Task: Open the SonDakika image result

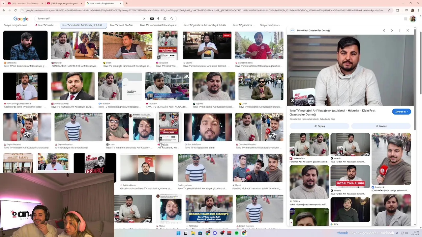Action: (25, 45)
